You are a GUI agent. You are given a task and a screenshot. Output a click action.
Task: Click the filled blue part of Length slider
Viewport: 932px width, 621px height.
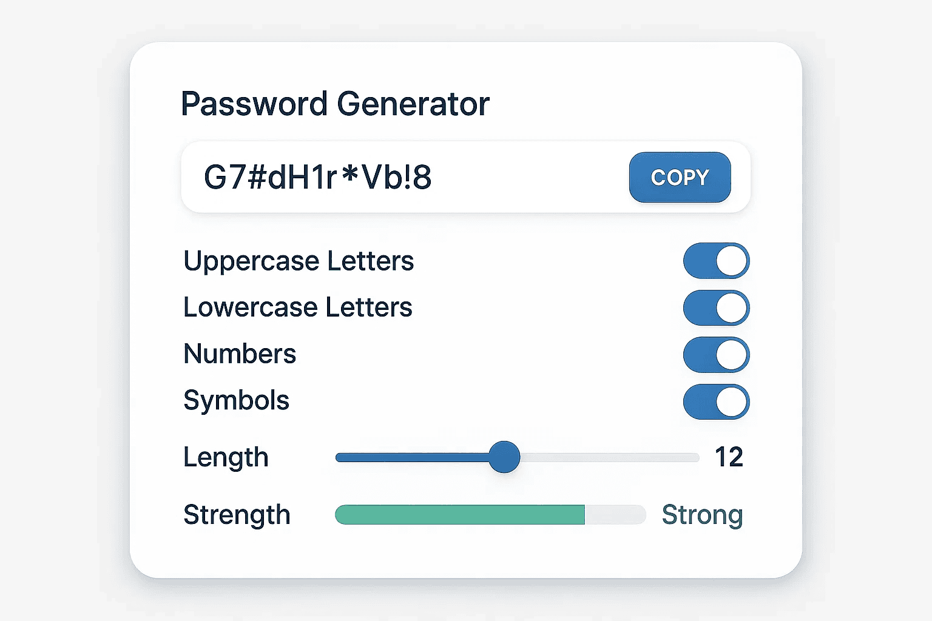413,457
